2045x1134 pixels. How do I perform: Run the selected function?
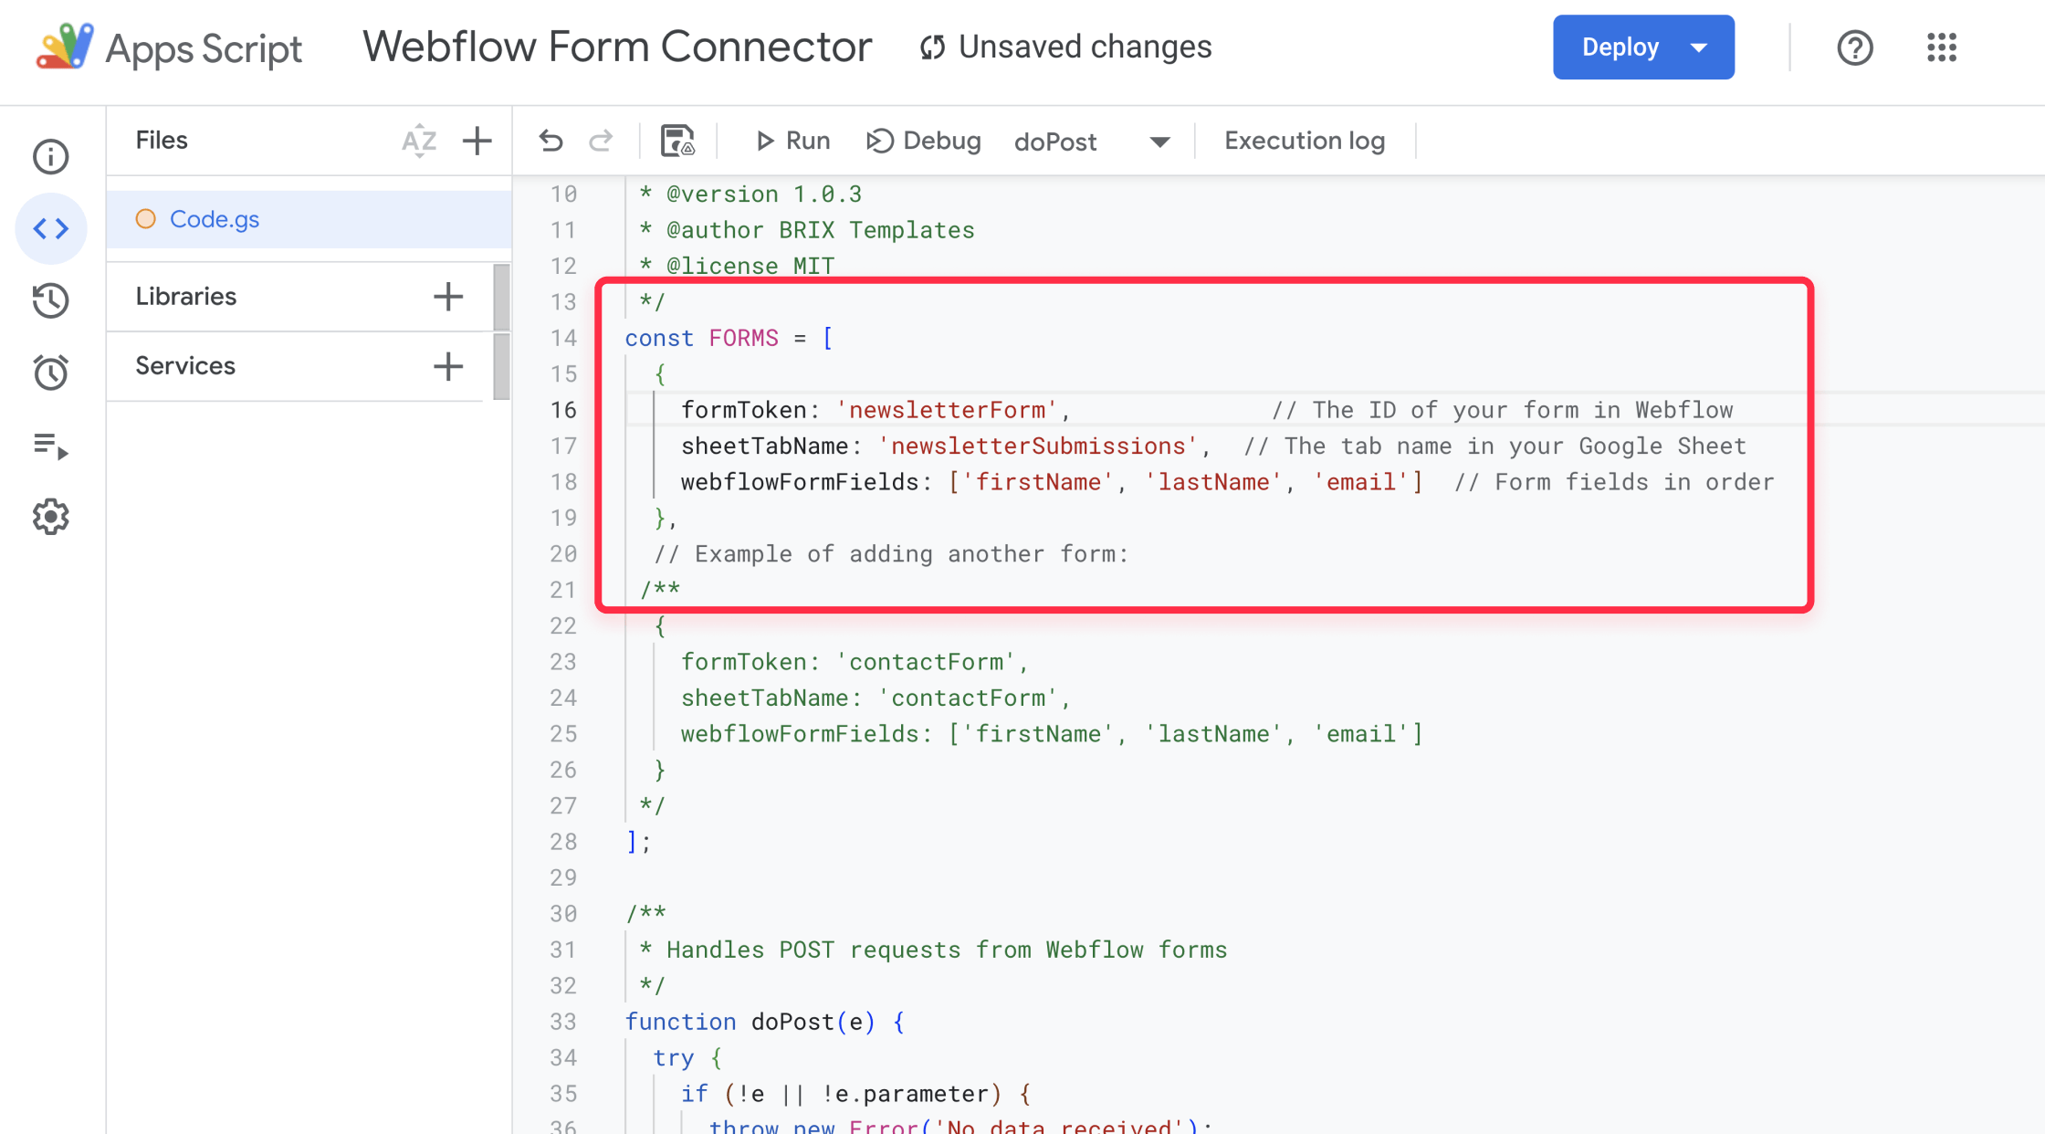[793, 141]
